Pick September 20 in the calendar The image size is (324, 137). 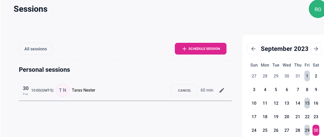click(287, 117)
